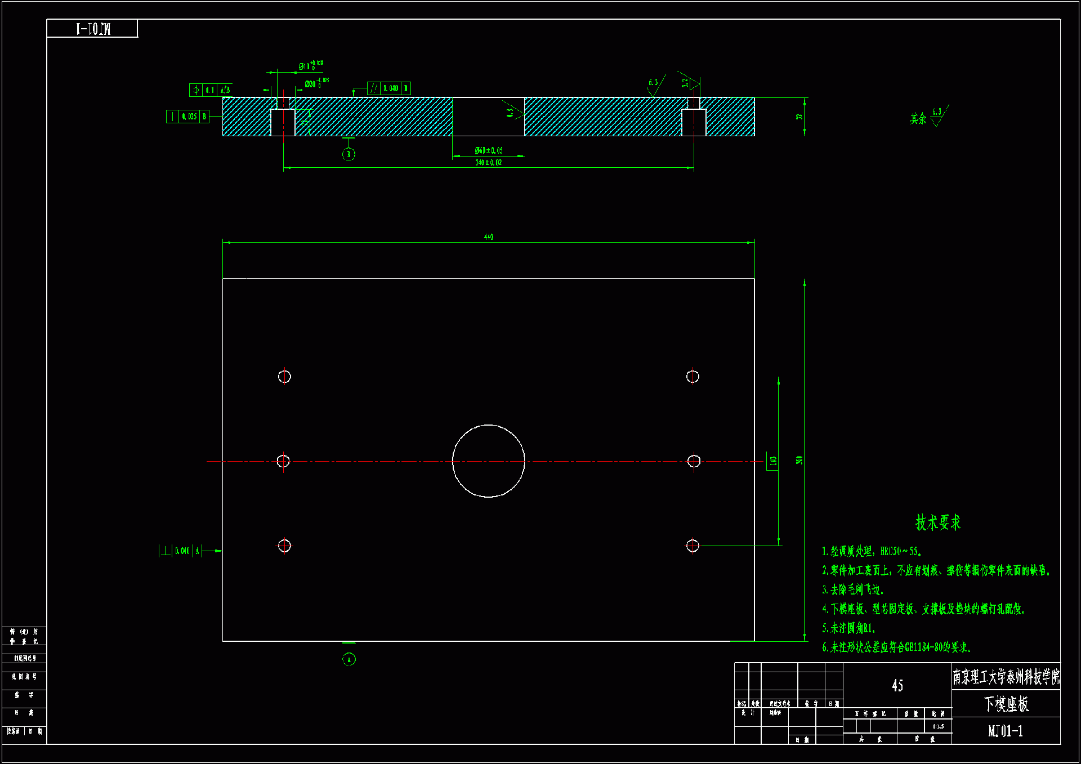
Task: Select the 340±0.02 dimension label
Action: tap(488, 163)
